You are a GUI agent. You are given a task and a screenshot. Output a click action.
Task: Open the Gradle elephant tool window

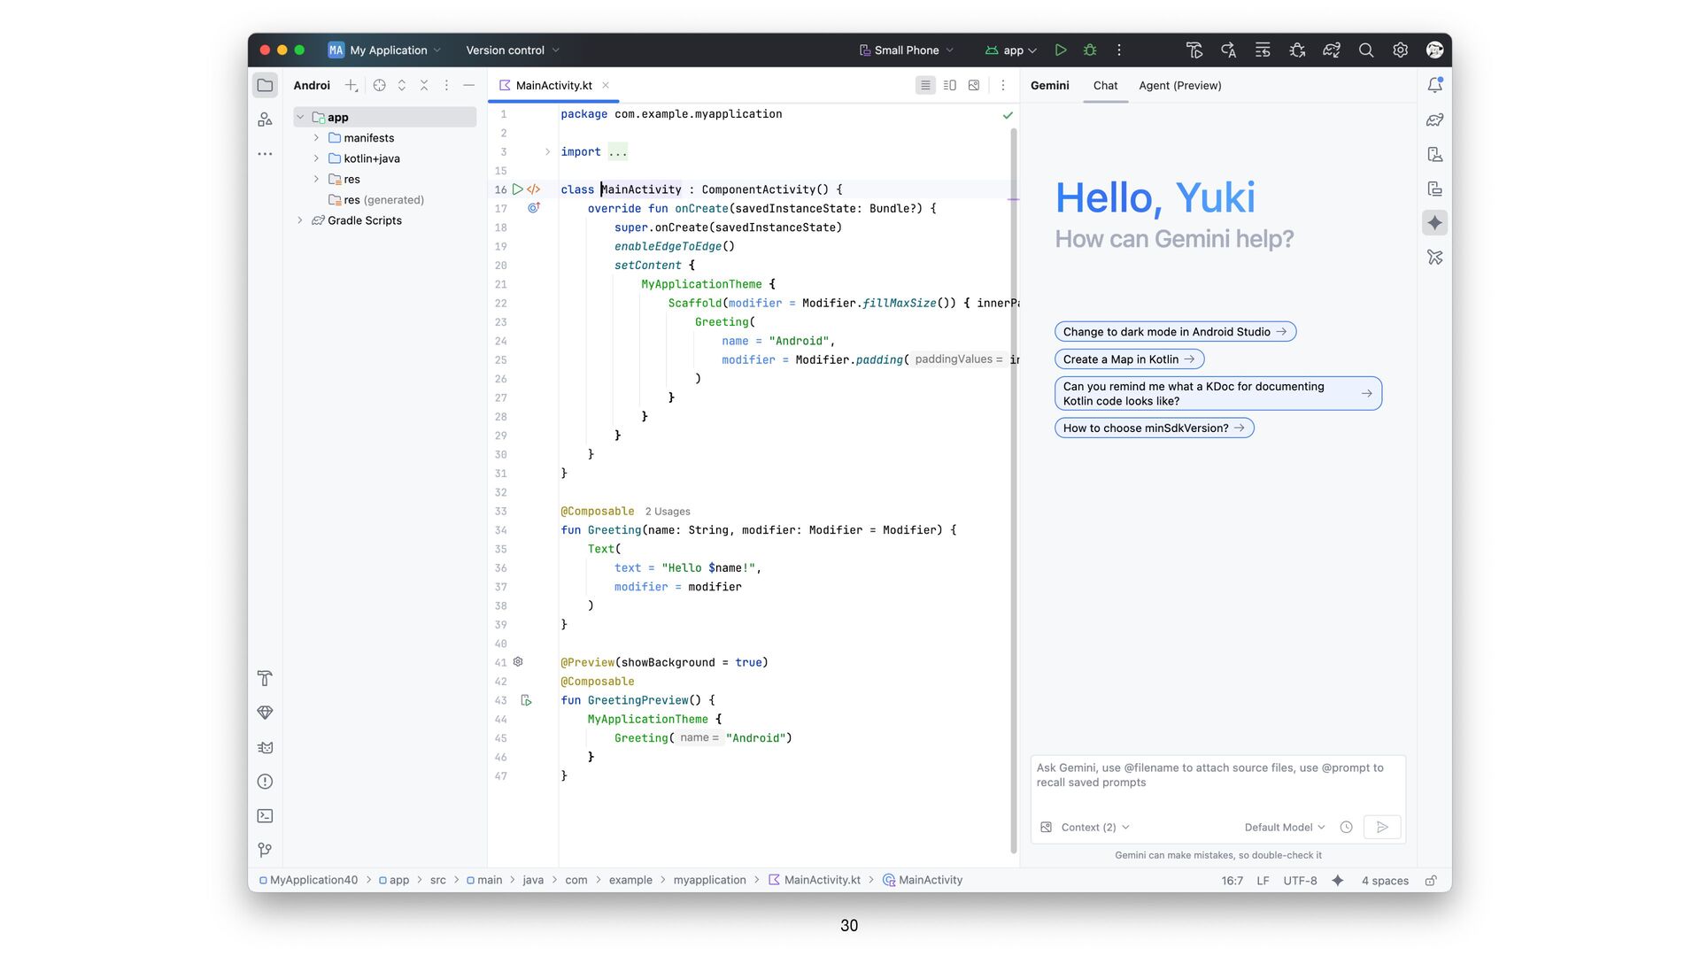click(x=1434, y=119)
